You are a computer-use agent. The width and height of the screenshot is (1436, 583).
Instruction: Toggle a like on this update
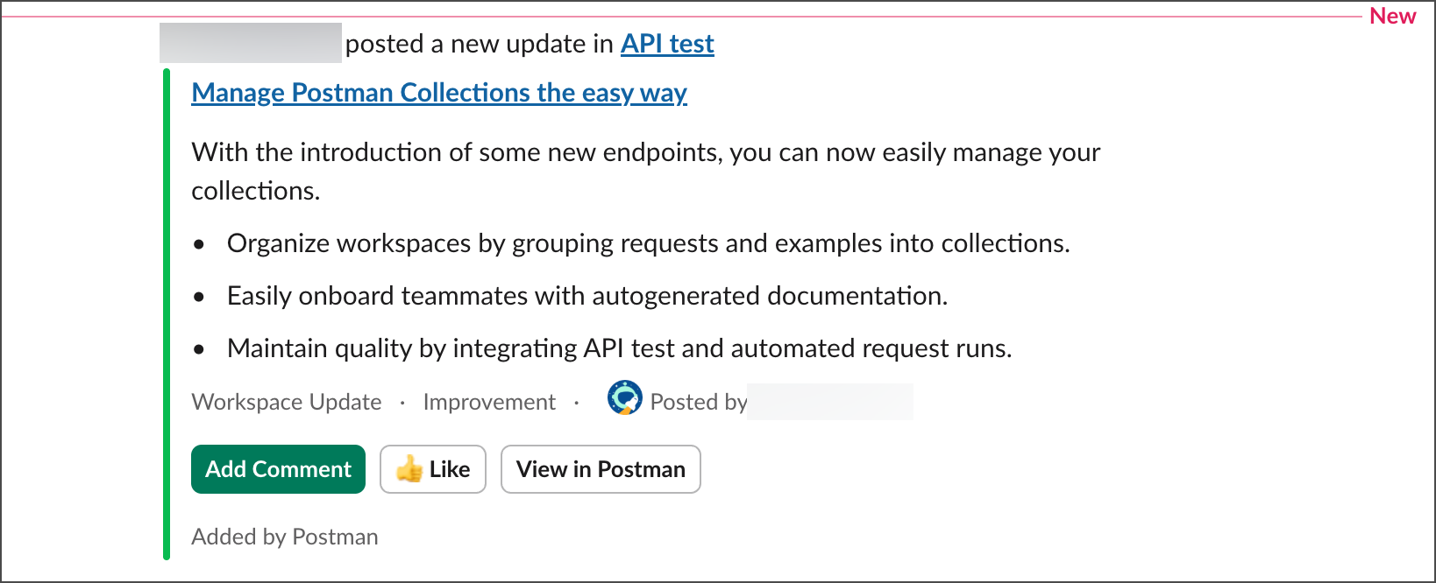point(433,469)
